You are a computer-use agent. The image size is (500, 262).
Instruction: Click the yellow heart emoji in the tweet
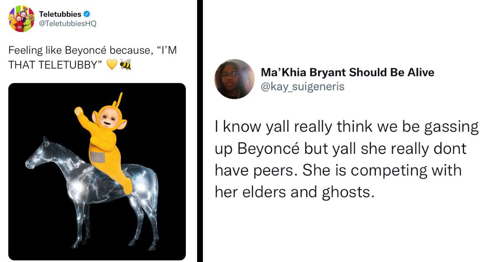111,65
